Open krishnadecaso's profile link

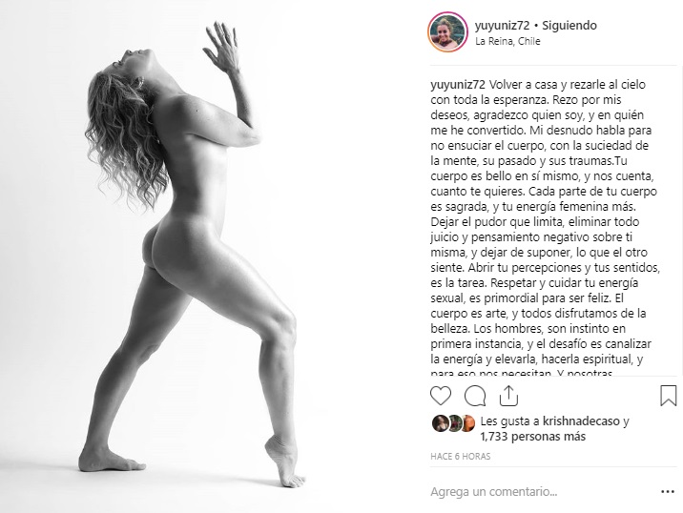(x=581, y=421)
